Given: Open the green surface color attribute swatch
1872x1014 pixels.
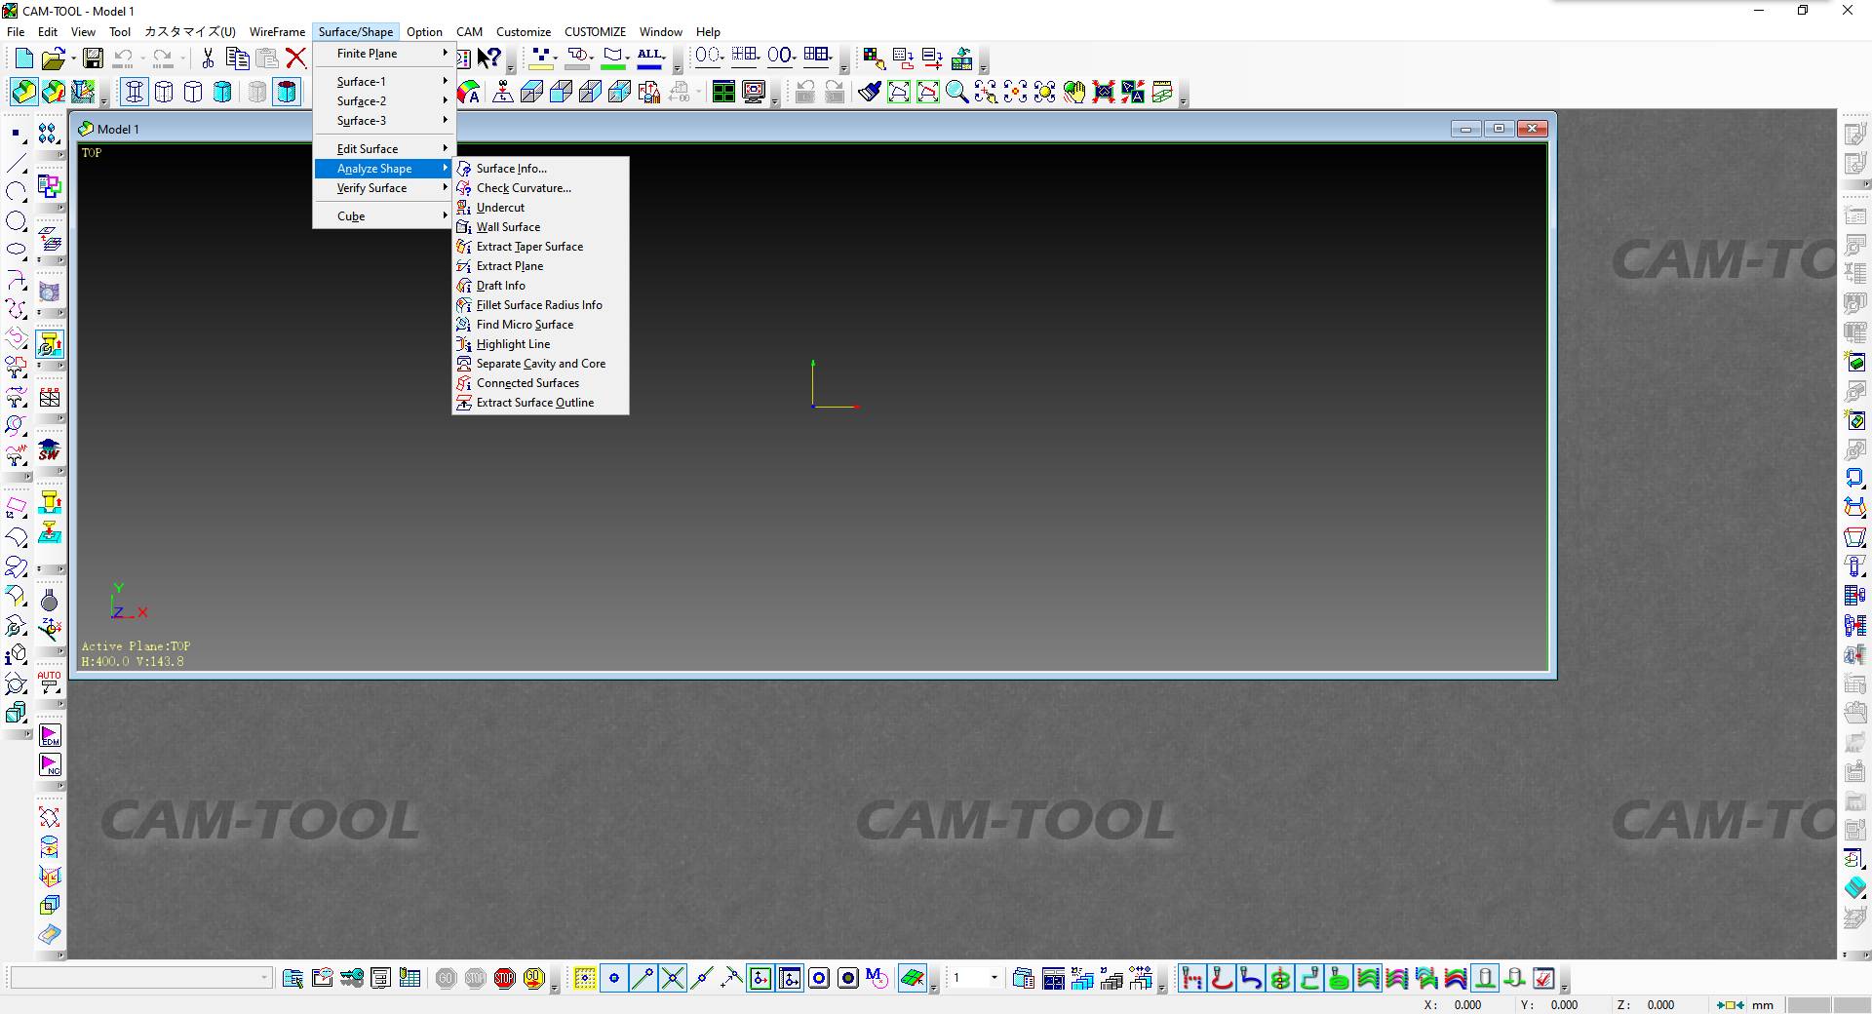Looking at the screenshot, I should pos(613,58).
